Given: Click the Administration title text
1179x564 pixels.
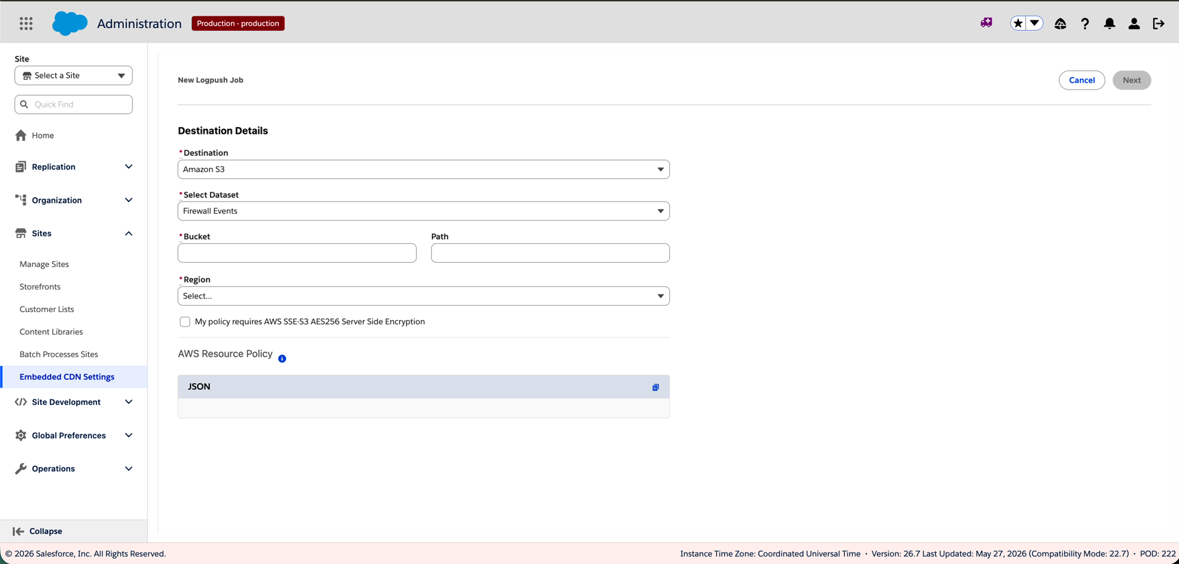Looking at the screenshot, I should 139,24.
